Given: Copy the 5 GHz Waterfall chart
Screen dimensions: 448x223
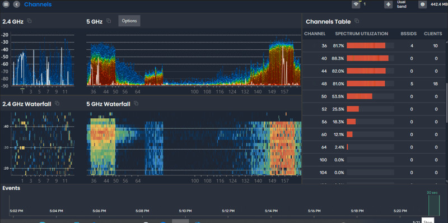Looking at the screenshot, I should (x=136, y=103).
